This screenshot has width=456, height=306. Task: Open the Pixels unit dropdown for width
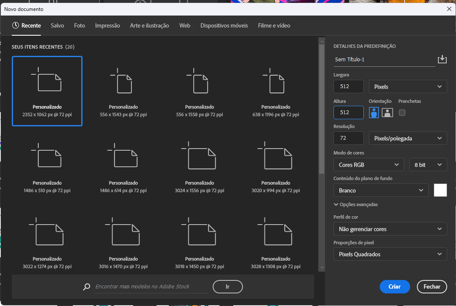(408, 86)
